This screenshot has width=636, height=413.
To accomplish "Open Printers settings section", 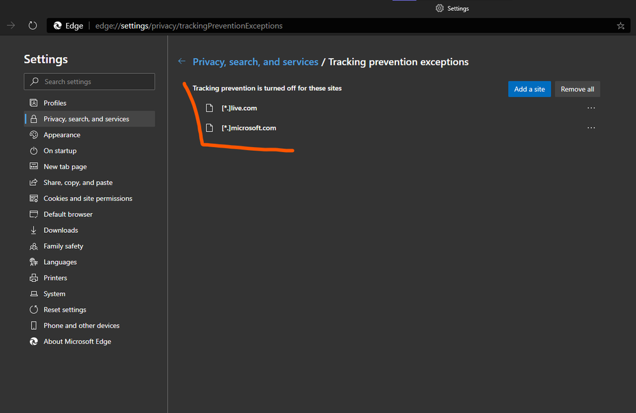I will tap(89, 277).
